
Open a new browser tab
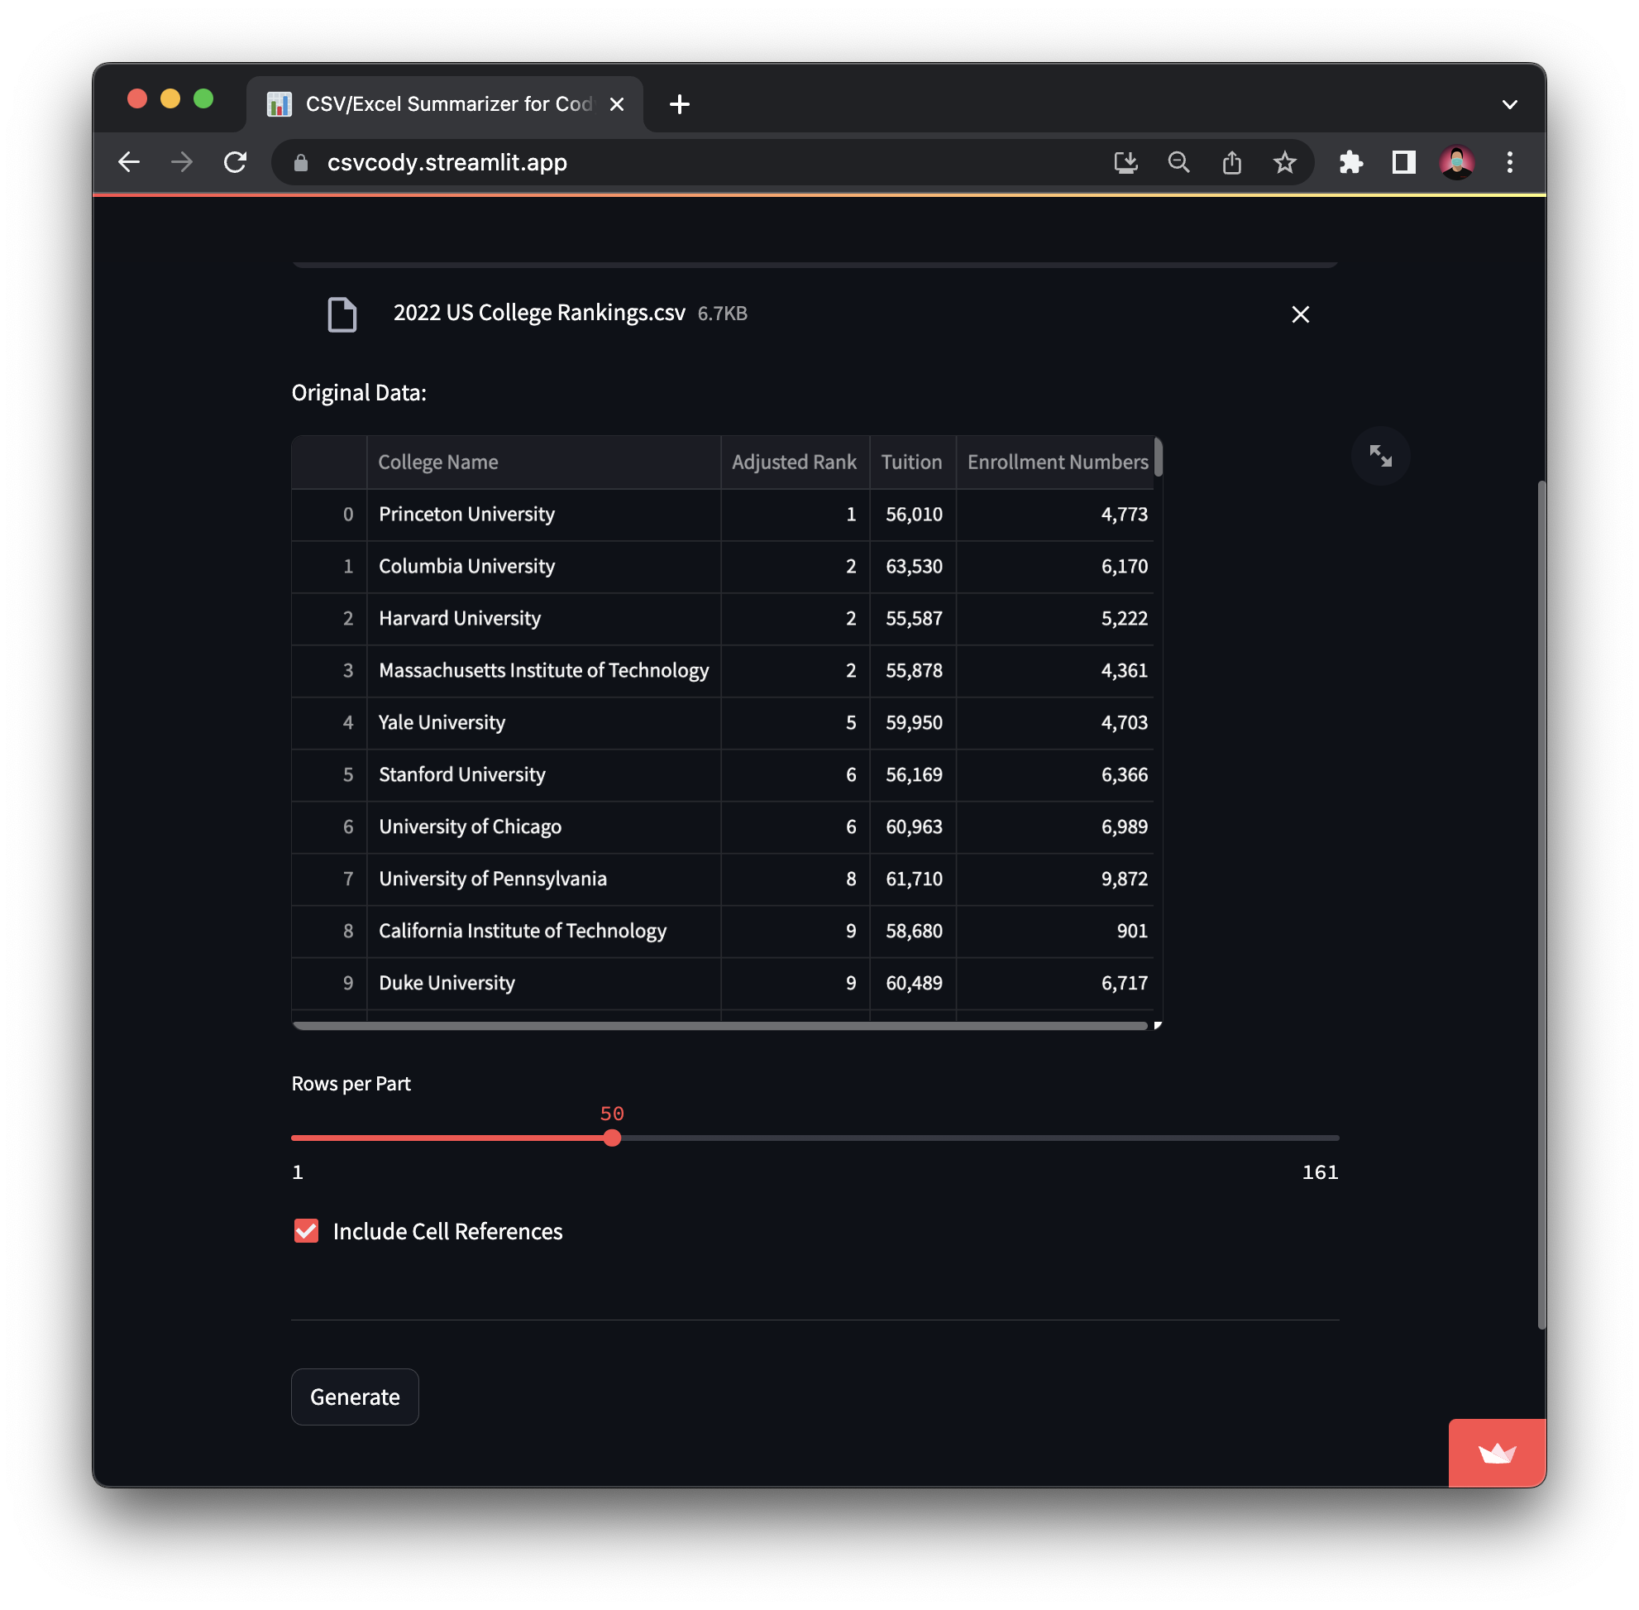coord(679,105)
